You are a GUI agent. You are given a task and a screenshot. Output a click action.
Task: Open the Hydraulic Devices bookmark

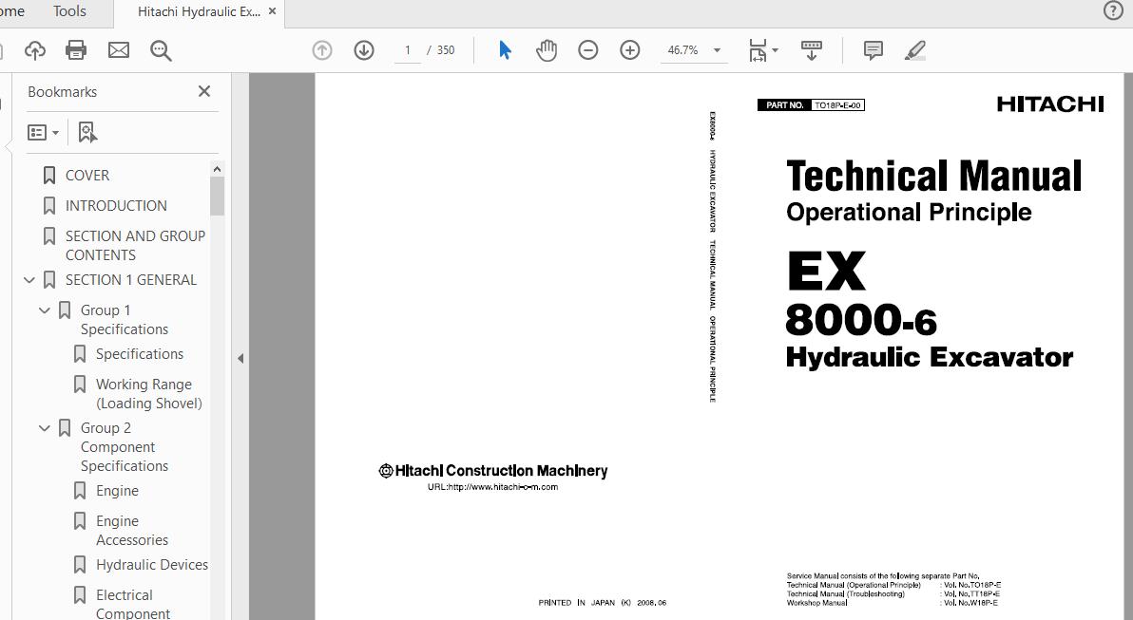pos(152,564)
